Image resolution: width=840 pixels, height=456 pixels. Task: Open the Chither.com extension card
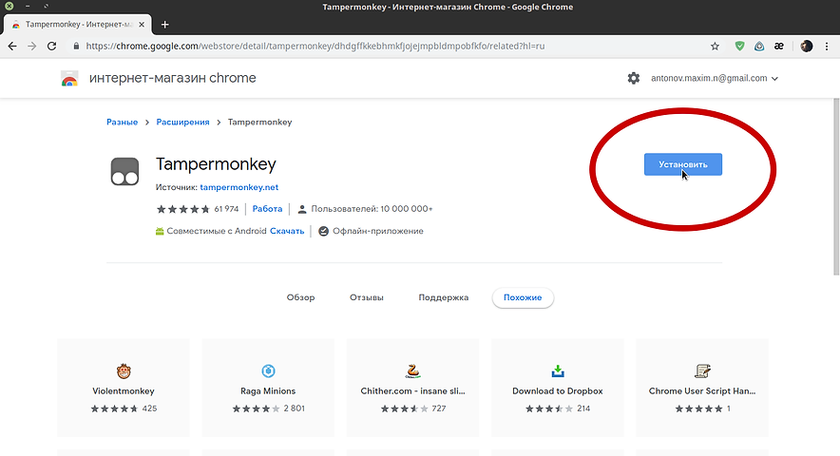point(412,388)
